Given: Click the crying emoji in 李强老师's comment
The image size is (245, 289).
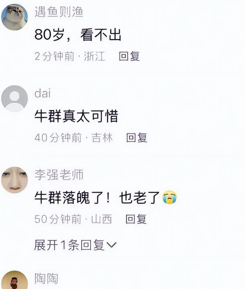Looking at the screenshot, I should (x=169, y=197).
